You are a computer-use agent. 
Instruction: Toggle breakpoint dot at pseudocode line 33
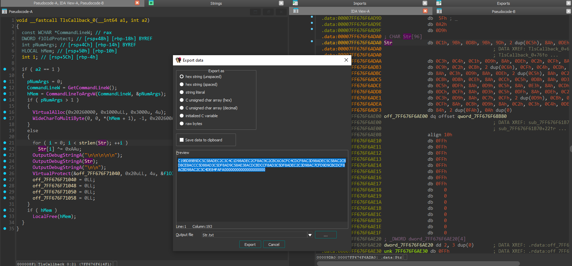pyautogui.click(x=5, y=216)
